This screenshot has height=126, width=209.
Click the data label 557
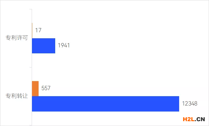pos(46,89)
